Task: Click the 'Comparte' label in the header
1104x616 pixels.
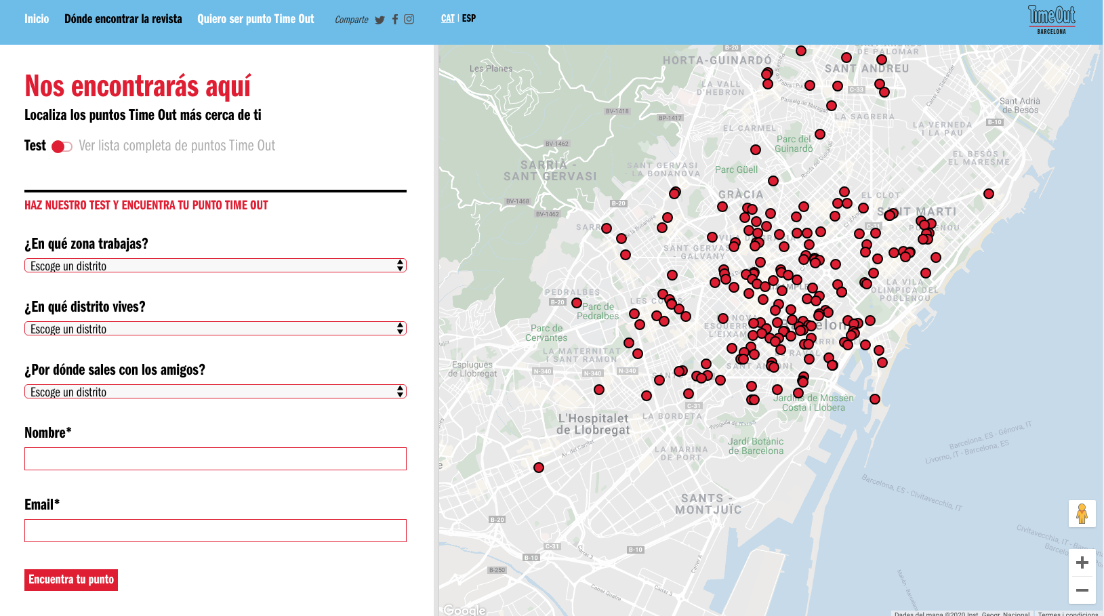Action: pyautogui.click(x=352, y=20)
